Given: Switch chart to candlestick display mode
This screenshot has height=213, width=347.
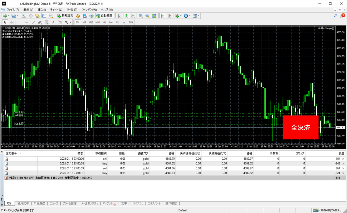Looking at the screenshot, I should coord(126,16).
